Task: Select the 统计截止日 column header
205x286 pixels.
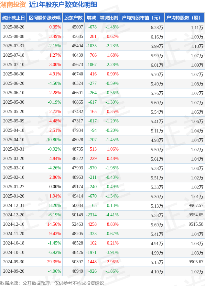Action: click(14, 18)
